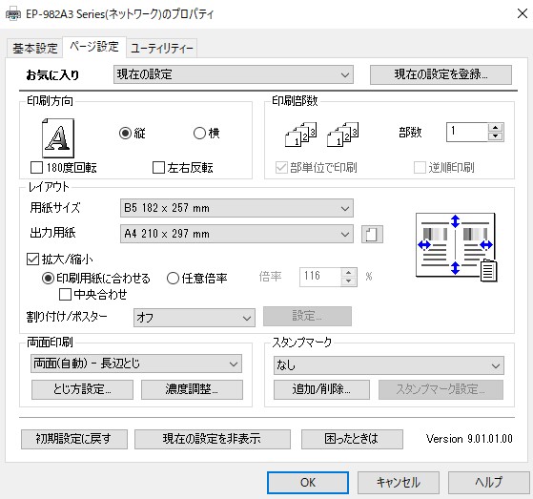Open the 用紙サイズ B5 dropdown

[x=236, y=208]
